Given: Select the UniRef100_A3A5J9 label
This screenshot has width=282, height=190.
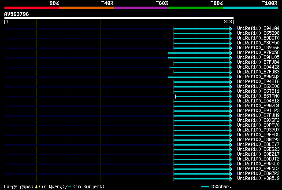Looking at the screenshot, I should pyautogui.click(x=258, y=179).
